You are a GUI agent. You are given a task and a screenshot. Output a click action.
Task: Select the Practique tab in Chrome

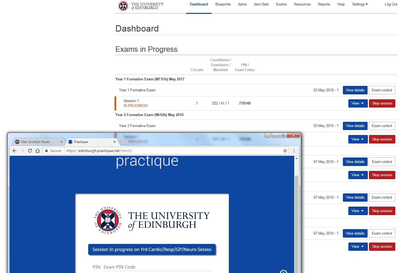pyautogui.click(x=91, y=142)
